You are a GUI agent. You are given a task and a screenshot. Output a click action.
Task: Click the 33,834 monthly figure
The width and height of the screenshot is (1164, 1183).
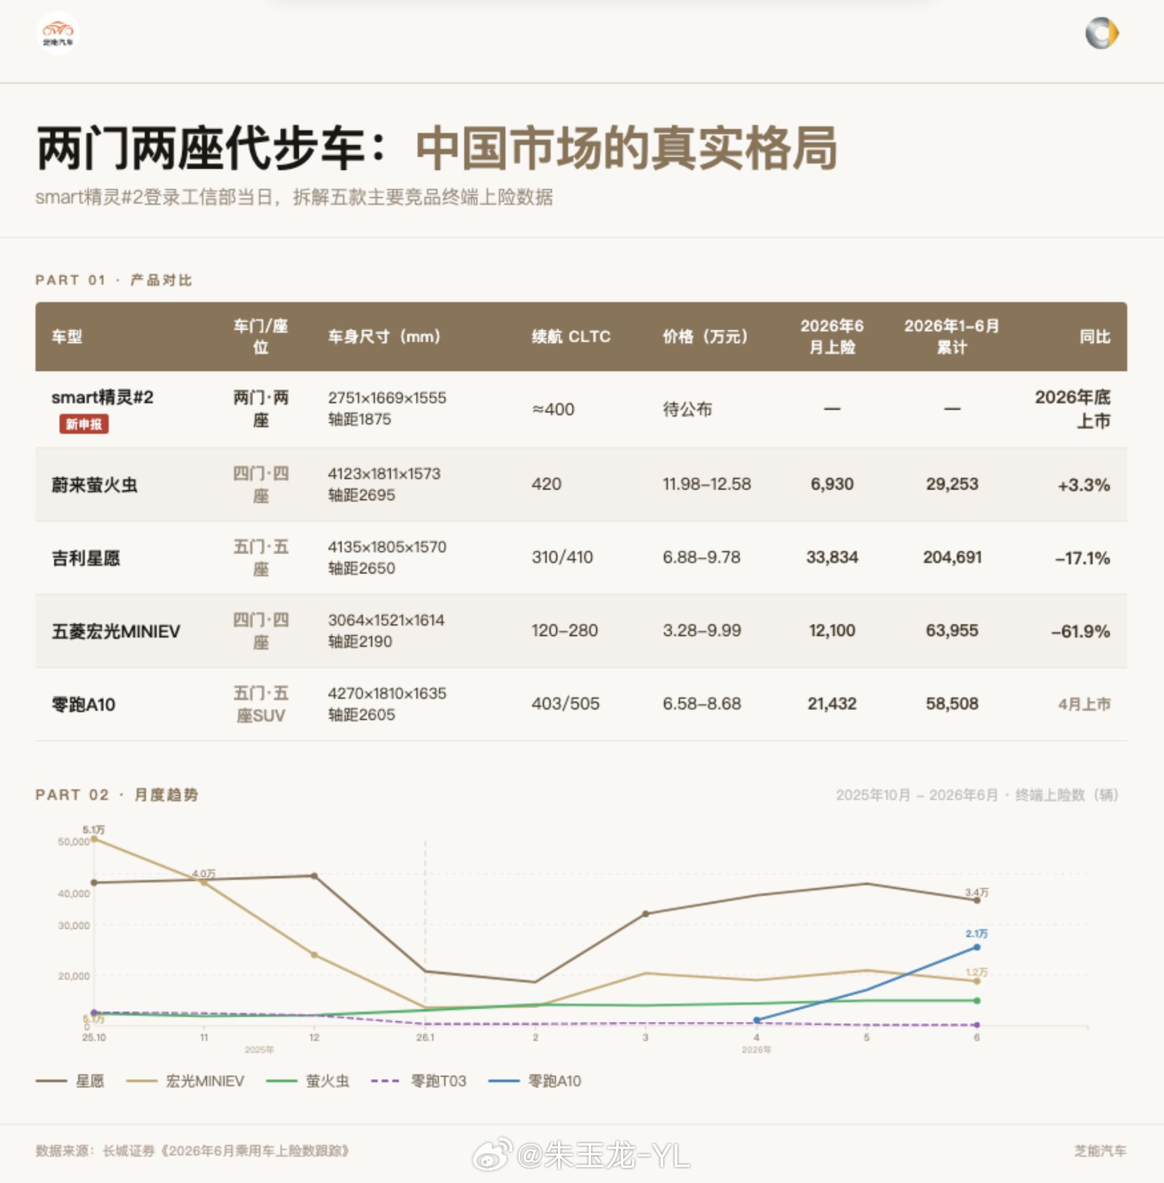[x=832, y=557]
